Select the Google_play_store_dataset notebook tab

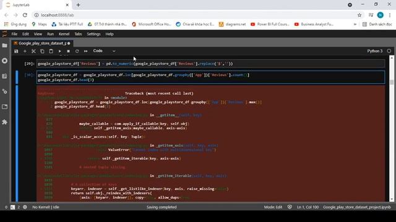pos(42,43)
